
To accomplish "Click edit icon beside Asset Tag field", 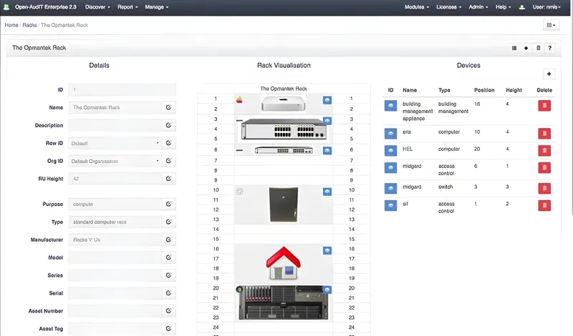I will point(168,329).
